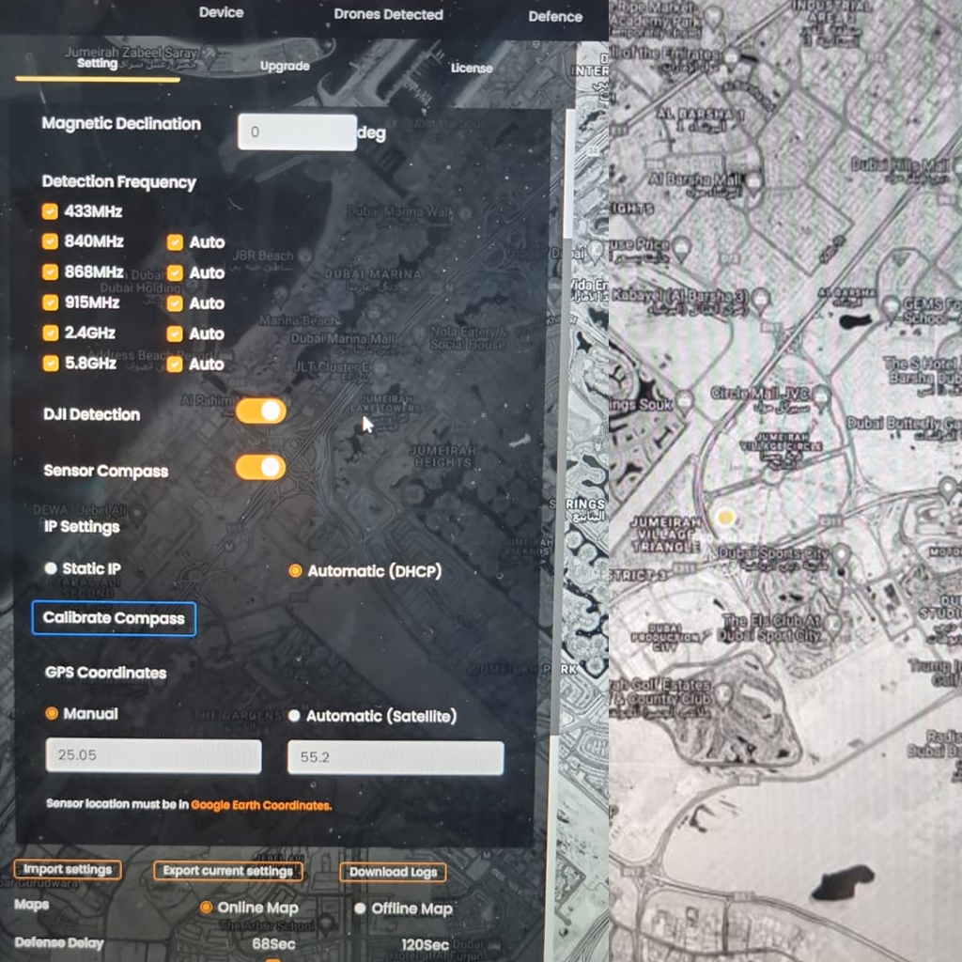This screenshot has height=962, width=962.
Task: Click the Els Club map pin
Action: tap(831, 623)
